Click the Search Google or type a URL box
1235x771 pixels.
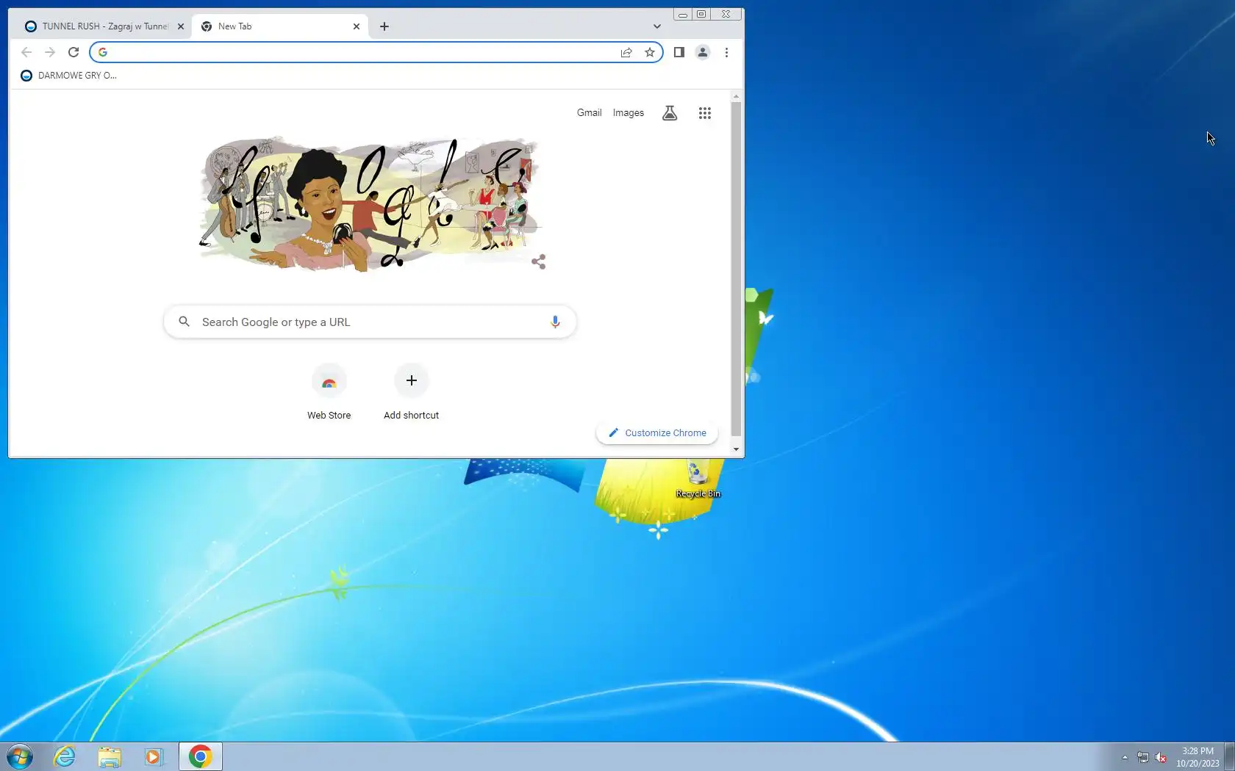pos(370,322)
